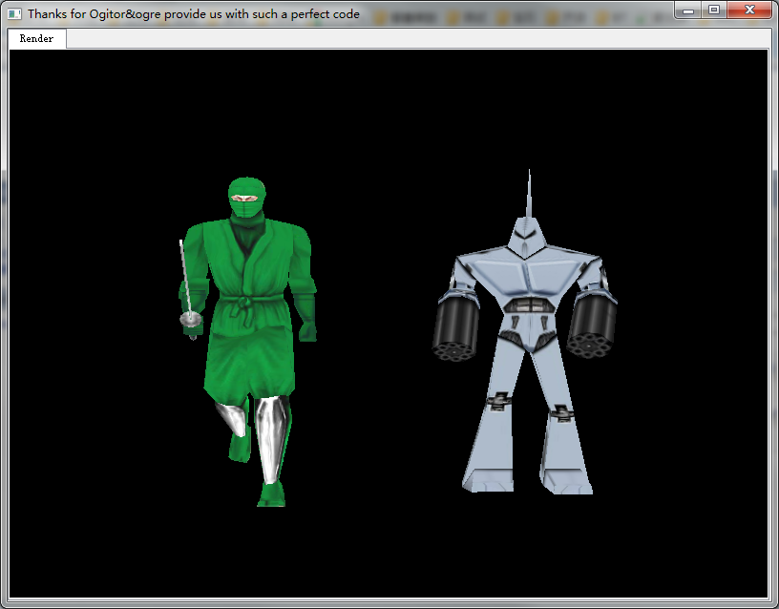Click the green ninja model
The height and width of the screenshot is (609, 779).
248,342
